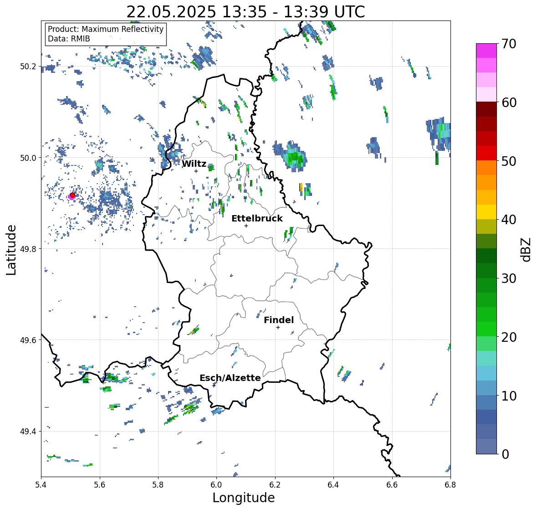Viewport: 537px width, 509px height.
Task: Click the Longitude axis label
Action: [x=244, y=498]
